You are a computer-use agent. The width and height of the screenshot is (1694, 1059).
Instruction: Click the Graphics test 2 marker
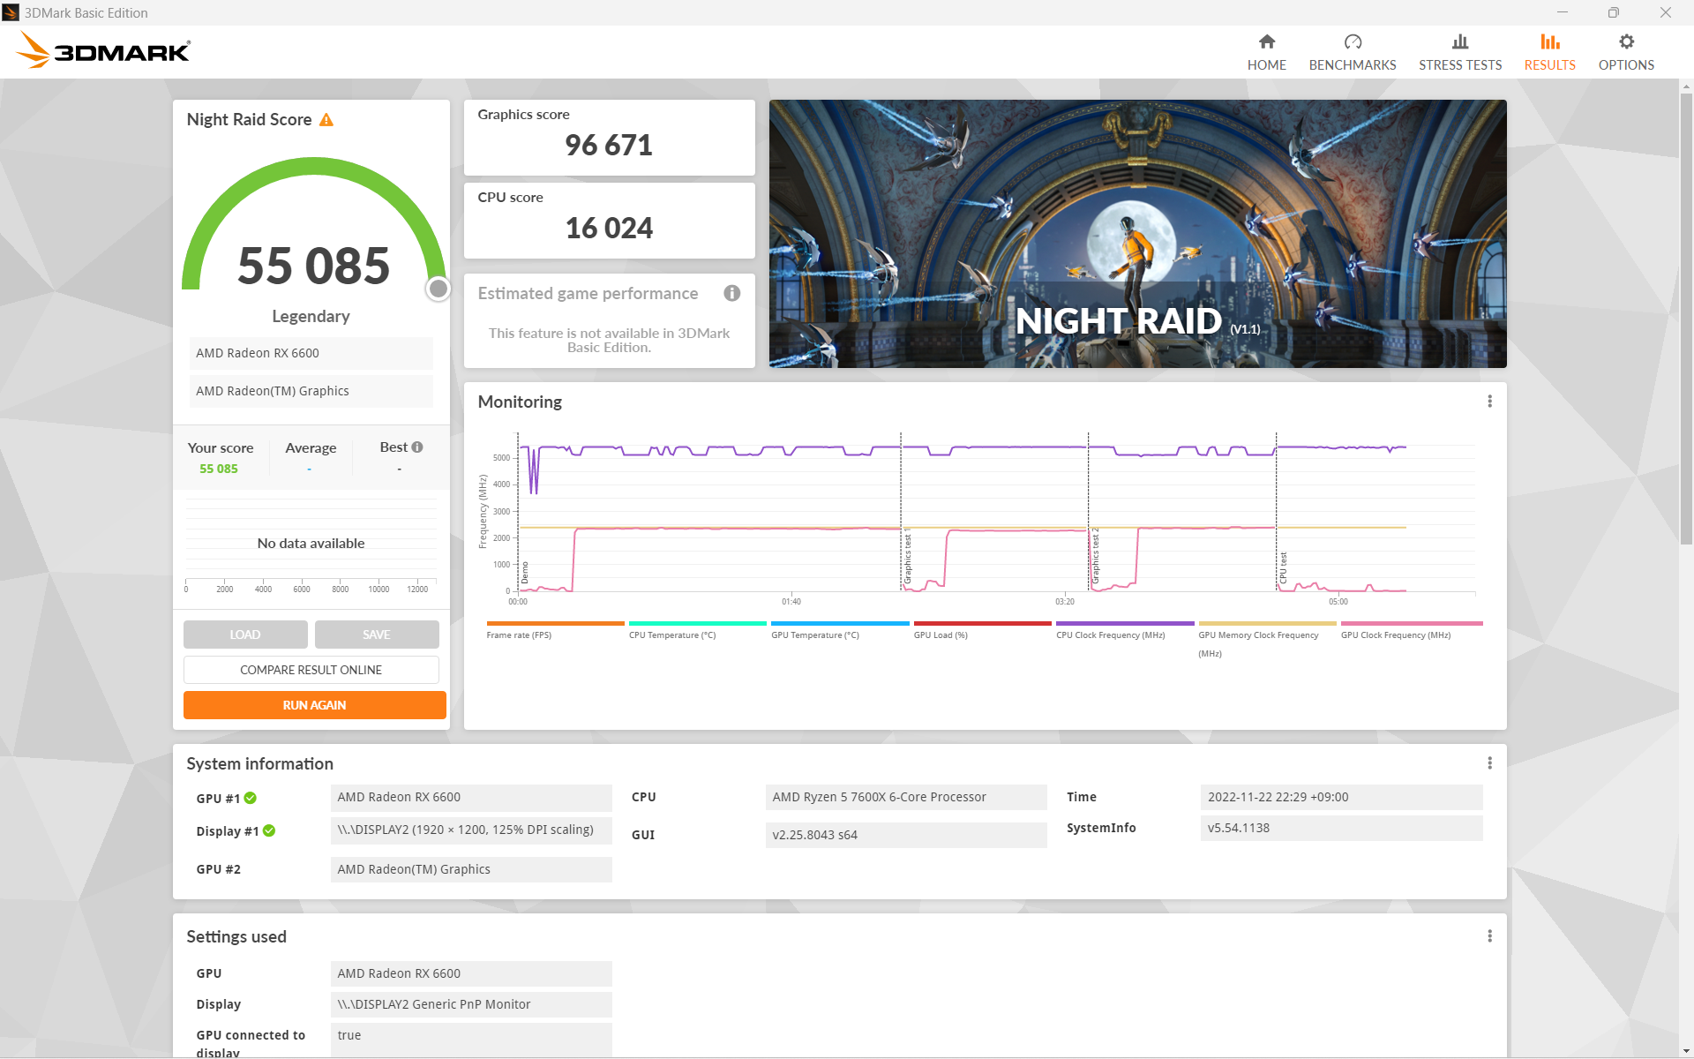1095,556
